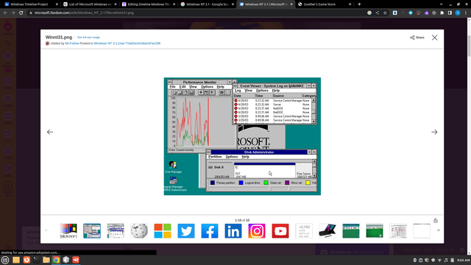
Task: Move the thumbnail carousel back with the left arrow
Action: 46,230
